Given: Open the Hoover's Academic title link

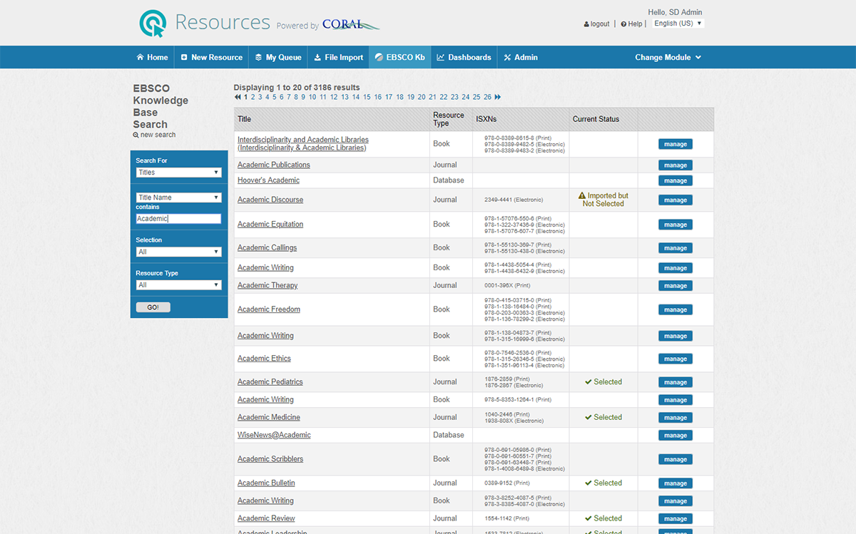Looking at the screenshot, I should (268, 180).
